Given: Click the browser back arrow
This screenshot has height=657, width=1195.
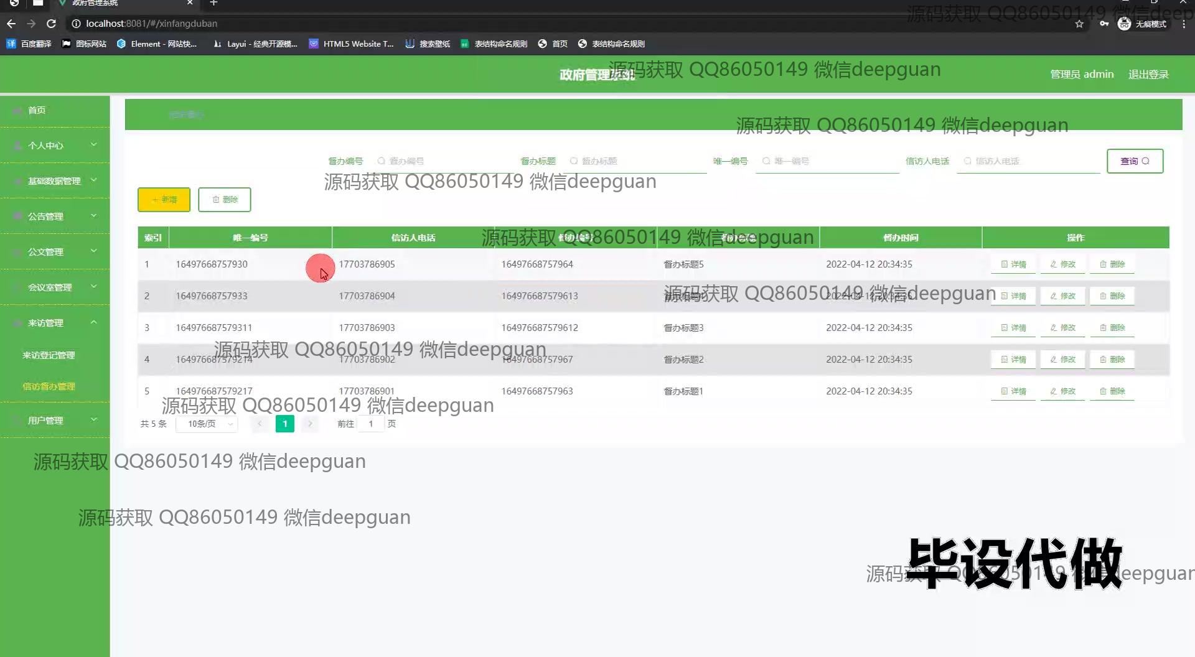Looking at the screenshot, I should click(x=11, y=24).
